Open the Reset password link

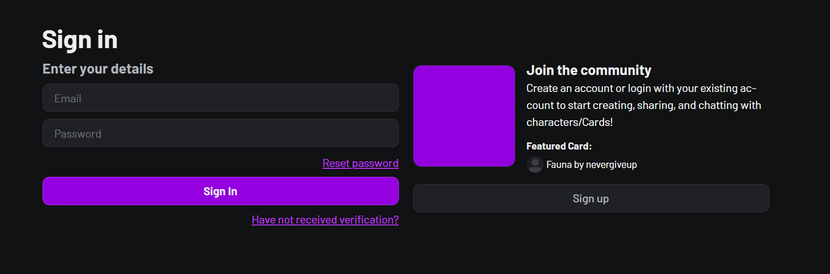coord(361,163)
